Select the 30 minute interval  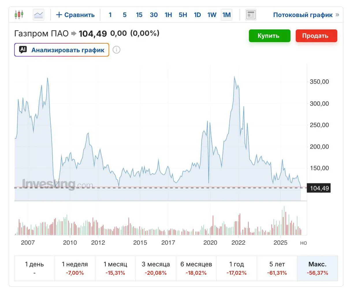coord(154,15)
